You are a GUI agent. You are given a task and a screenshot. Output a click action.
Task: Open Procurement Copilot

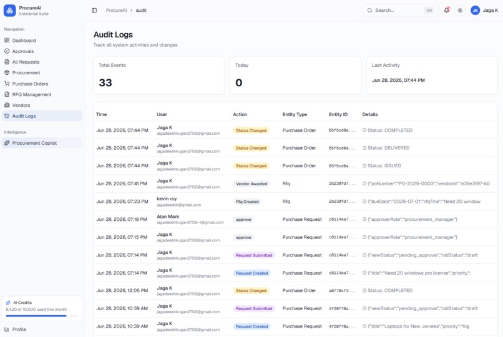[42, 143]
